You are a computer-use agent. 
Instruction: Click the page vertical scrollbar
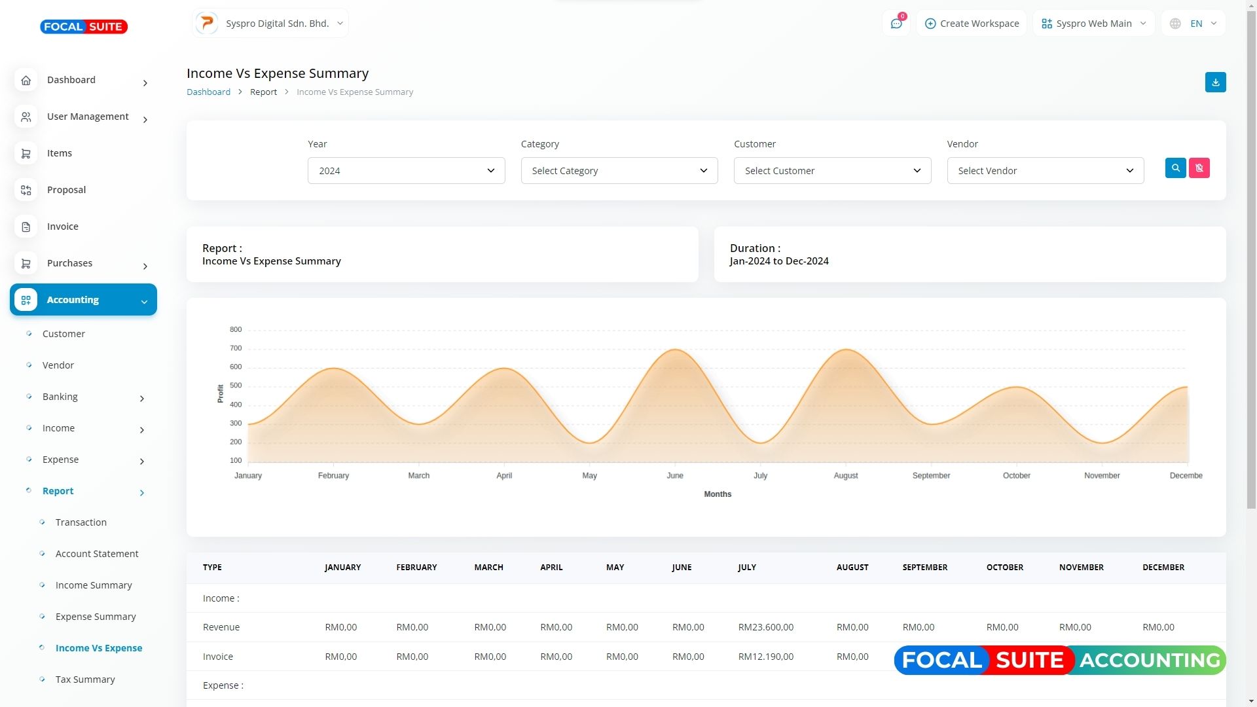tap(1251, 262)
